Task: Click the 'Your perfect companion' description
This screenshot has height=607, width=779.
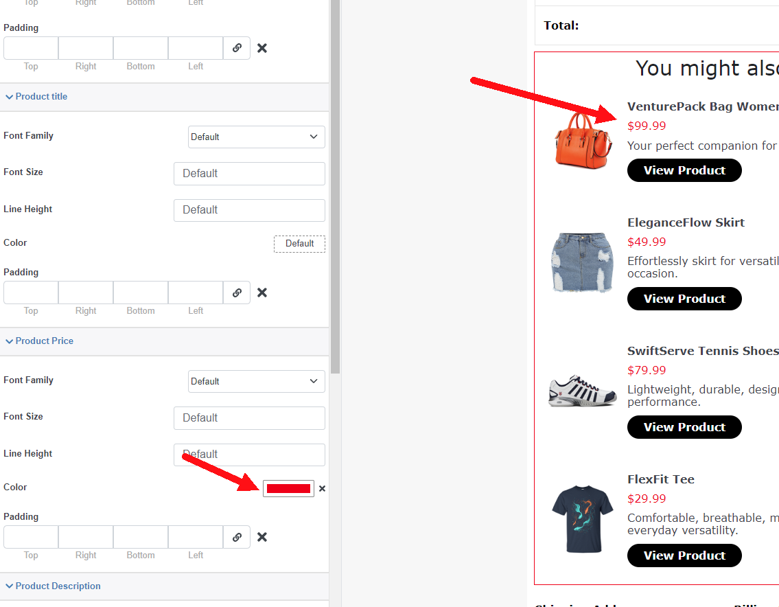Action: click(703, 146)
